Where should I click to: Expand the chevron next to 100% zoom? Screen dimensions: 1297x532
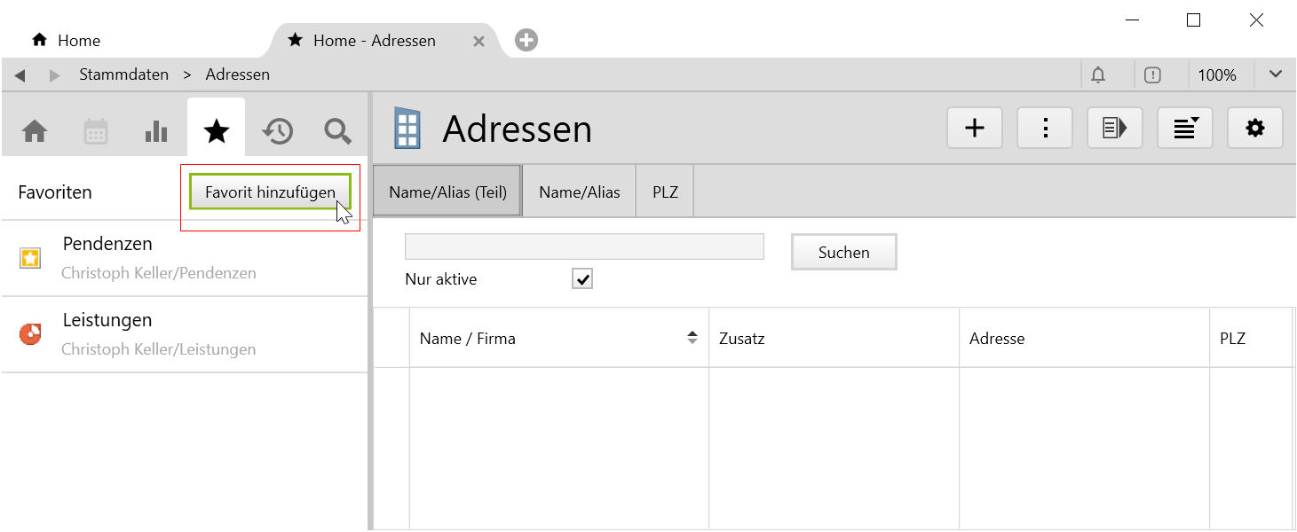point(1276,74)
